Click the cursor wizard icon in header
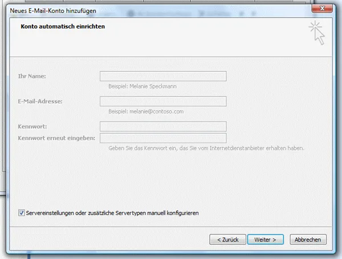The image size is (342, 259). coord(316,33)
